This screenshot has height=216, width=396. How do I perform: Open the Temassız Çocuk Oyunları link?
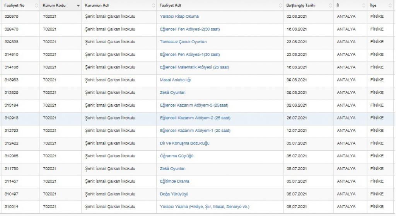pyautogui.click(x=183, y=42)
